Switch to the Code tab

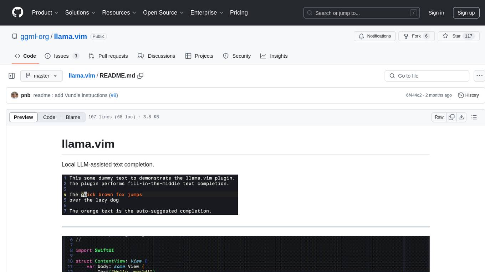coord(25,56)
